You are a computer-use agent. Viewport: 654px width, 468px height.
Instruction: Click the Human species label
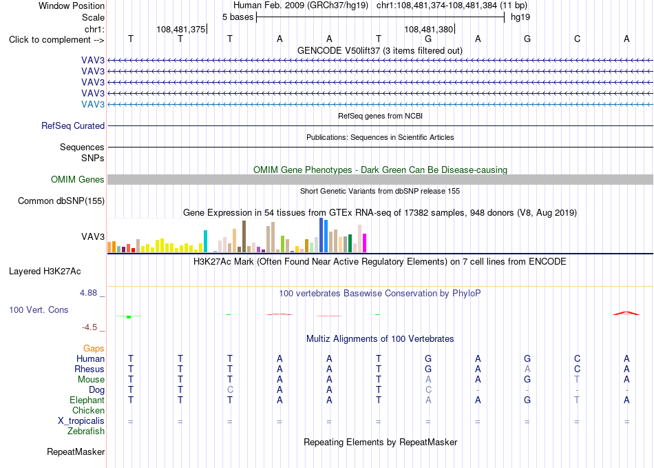(x=90, y=358)
